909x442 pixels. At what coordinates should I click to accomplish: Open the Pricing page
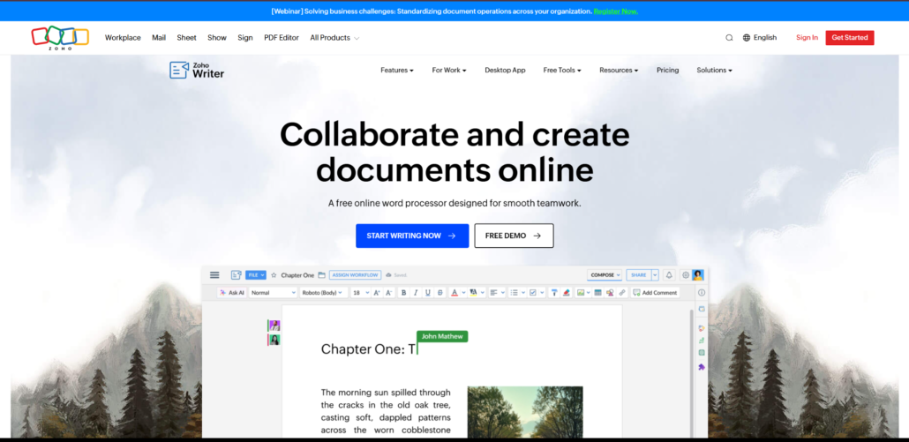tap(668, 70)
